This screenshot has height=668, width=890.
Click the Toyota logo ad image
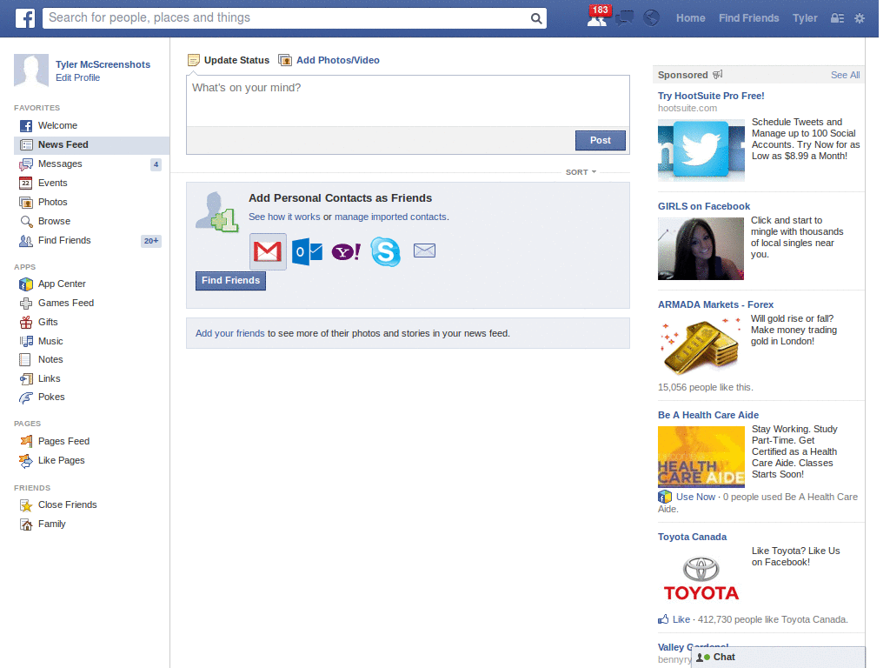pyautogui.click(x=701, y=578)
